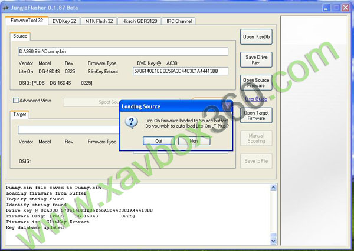This screenshot has height=251, width=354.
Task: Click the Save to File button
Action: (x=256, y=161)
